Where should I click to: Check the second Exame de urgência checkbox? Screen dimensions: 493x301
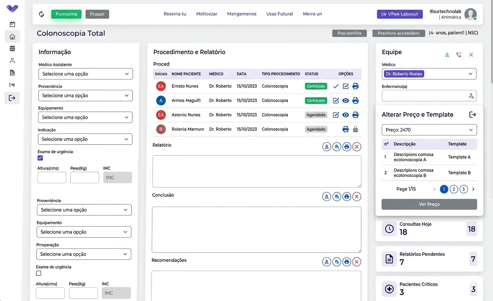tap(38, 273)
